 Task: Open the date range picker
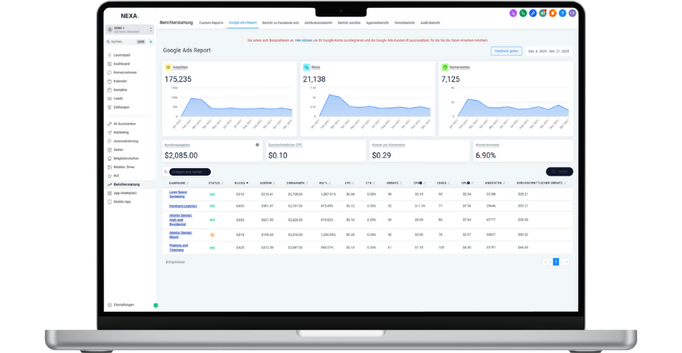[549, 51]
